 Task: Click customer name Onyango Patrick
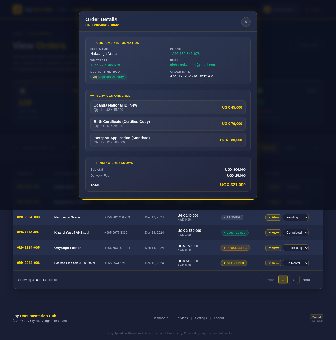tap(68, 248)
